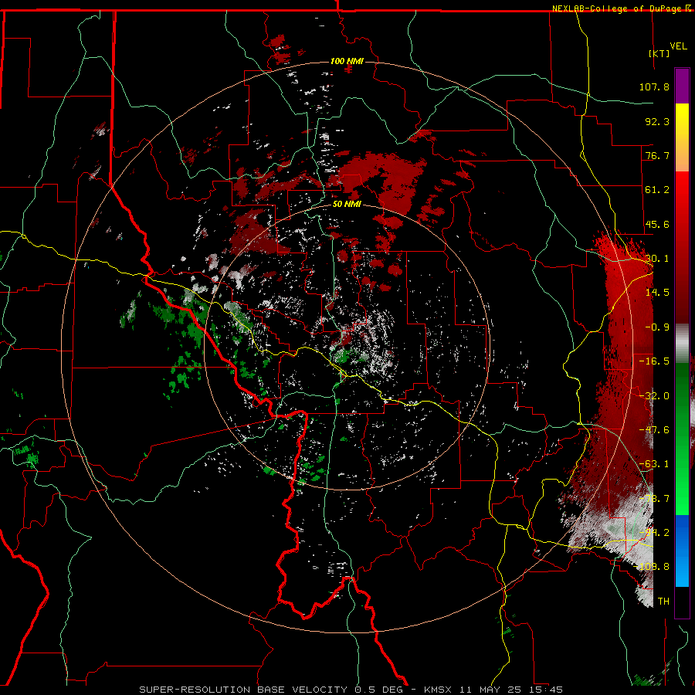The height and width of the screenshot is (695, 695).
Task: Click the 50 NMI range ring label
Action: 347,205
